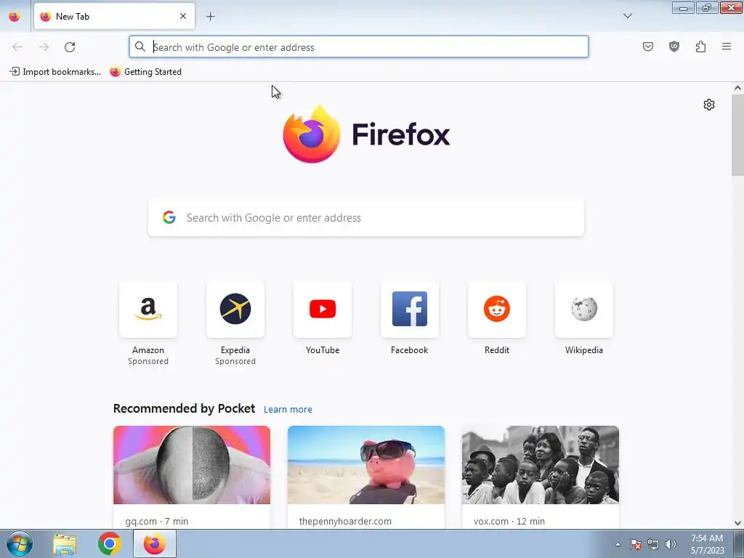
Task: Click the network tray icon
Action: pos(653,544)
